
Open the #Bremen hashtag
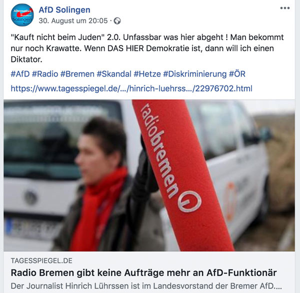point(77,74)
